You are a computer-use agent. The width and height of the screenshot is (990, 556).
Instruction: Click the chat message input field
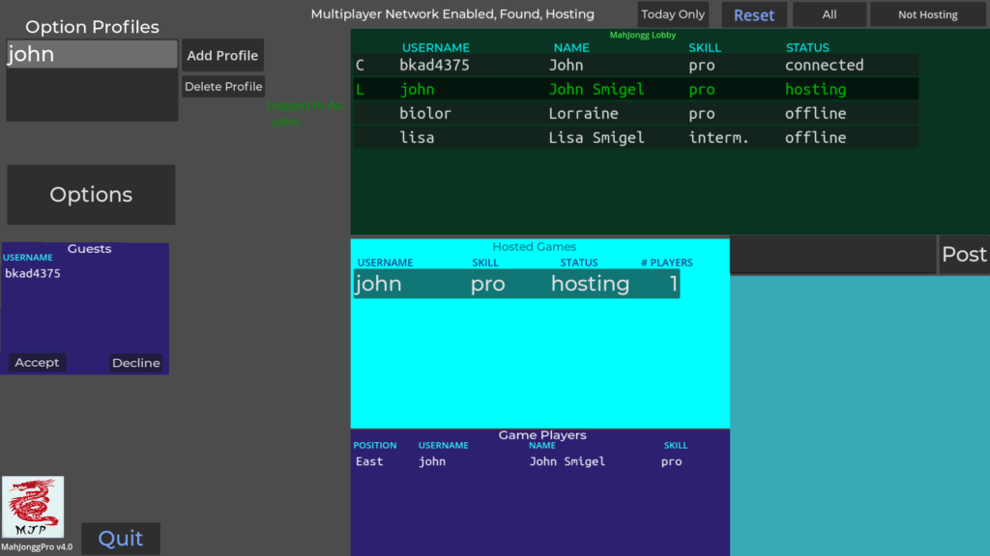click(x=832, y=255)
